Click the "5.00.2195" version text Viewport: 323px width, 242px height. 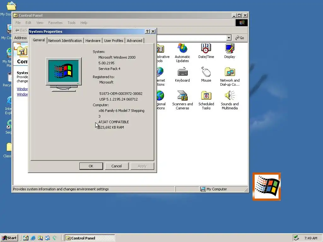106,63
